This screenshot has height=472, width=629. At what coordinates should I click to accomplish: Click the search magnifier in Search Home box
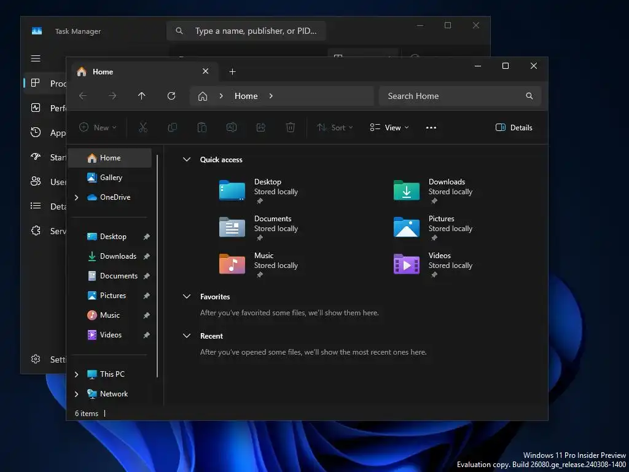pos(529,96)
